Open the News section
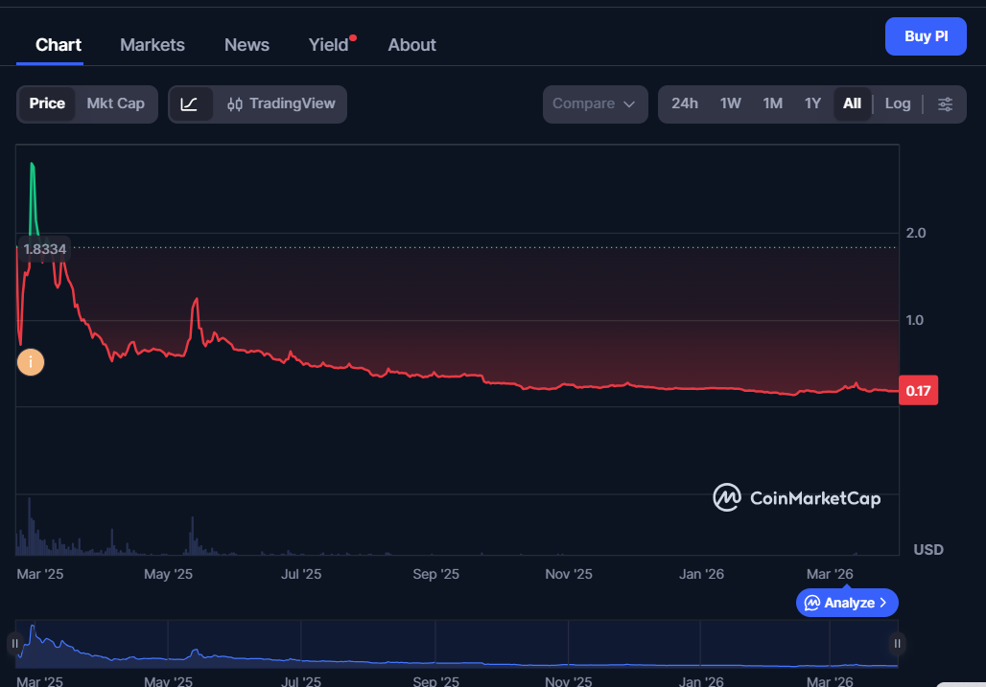Image resolution: width=986 pixels, height=687 pixels. (246, 44)
